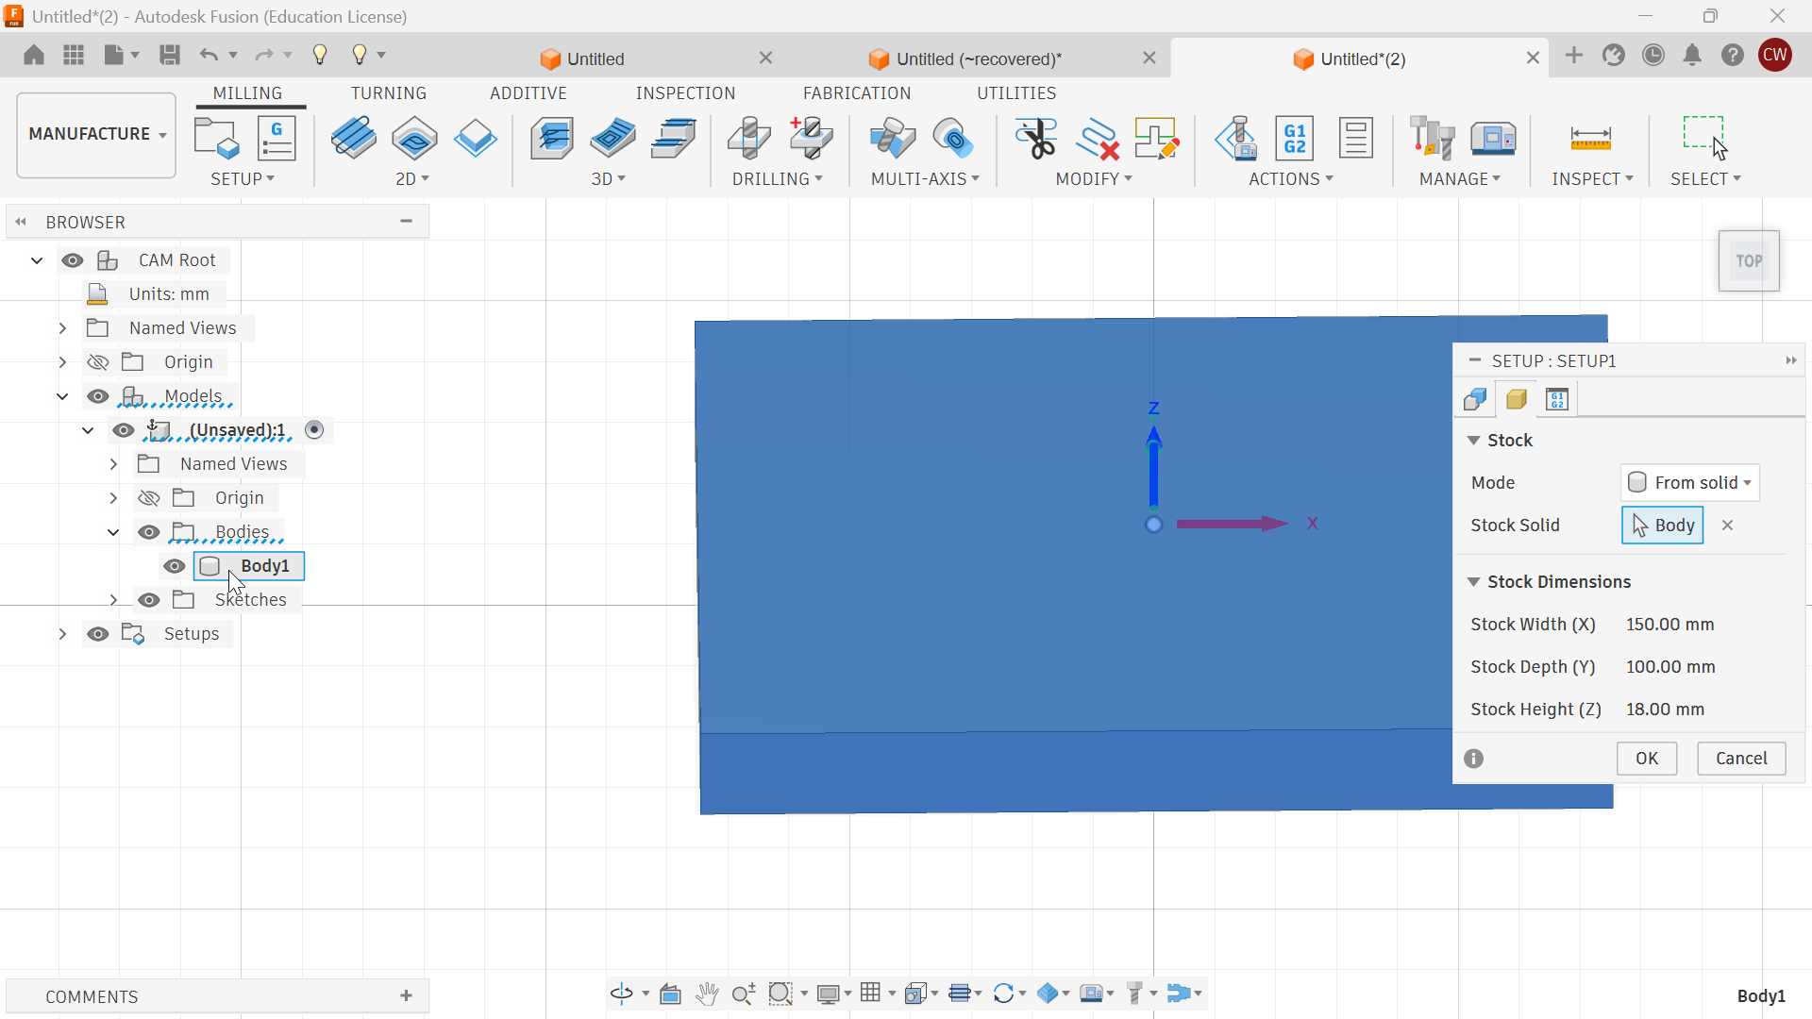Image resolution: width=1812 pixels, height=1019 pixels.
Task: Click Cancel in the Setup dialog
Action: pos(1742,759)
